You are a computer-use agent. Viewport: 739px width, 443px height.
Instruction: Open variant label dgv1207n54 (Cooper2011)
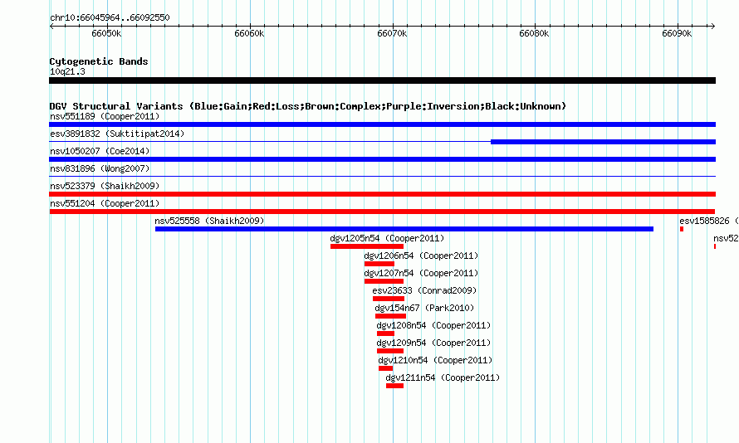coord(421,273)
